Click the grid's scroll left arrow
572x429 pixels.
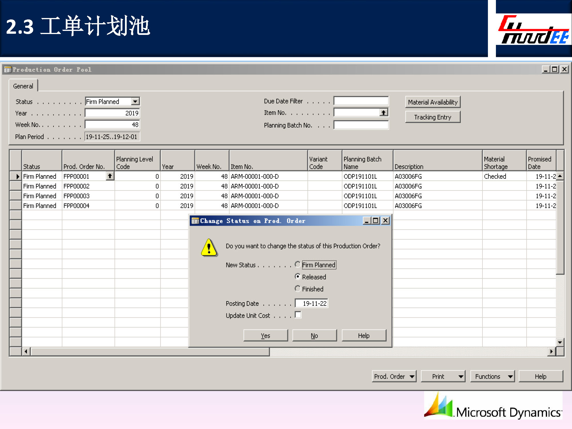pyautogui.click(x=26, y=351)
